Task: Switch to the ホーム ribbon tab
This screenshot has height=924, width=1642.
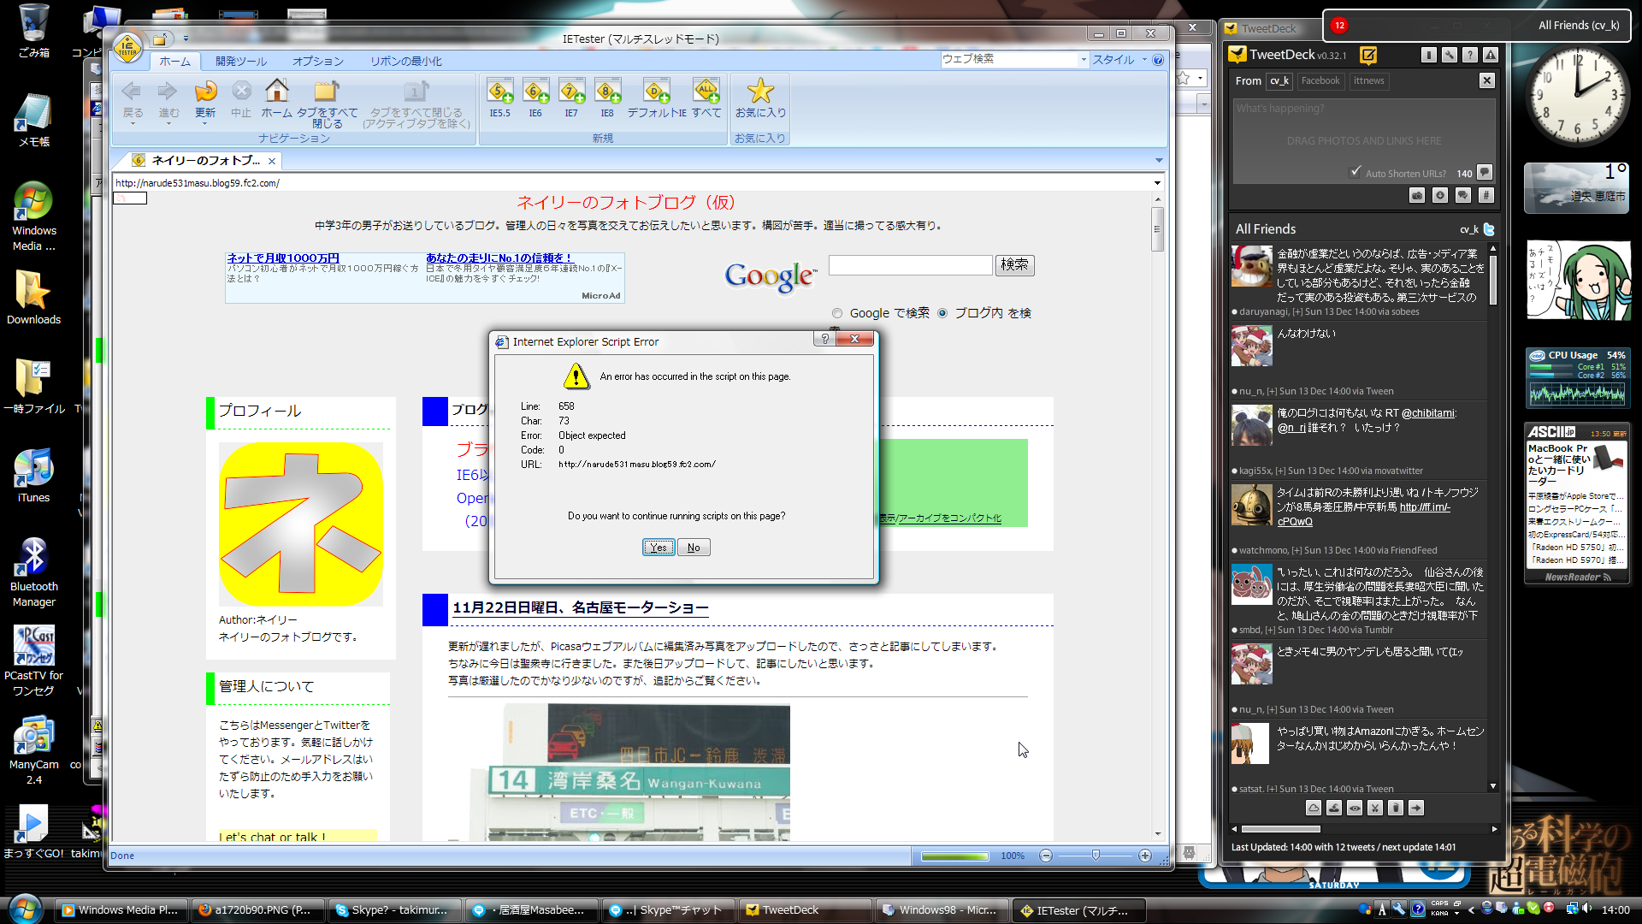Action: [175, 61]
